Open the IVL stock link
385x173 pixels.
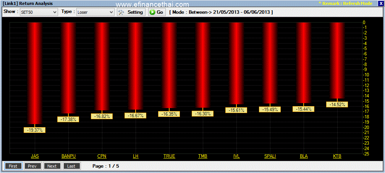click(236, 156)
